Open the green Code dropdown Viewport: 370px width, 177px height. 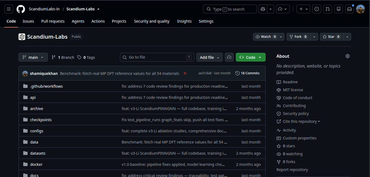tap(251, 57)
